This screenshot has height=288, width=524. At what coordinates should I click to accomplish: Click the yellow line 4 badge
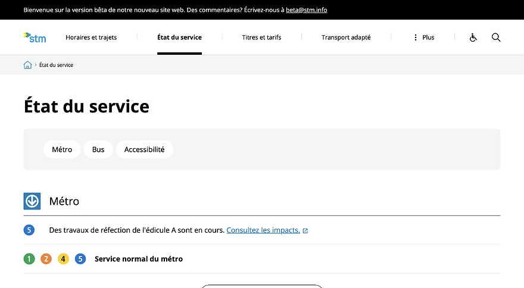pos(63,259)
